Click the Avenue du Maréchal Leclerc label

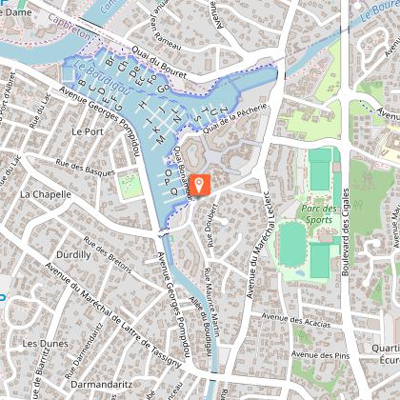(258, 245)
